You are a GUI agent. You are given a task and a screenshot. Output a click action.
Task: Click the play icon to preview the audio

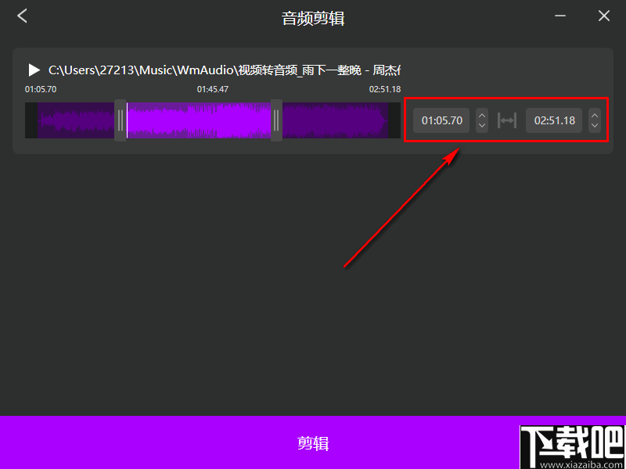coord(34,70)
